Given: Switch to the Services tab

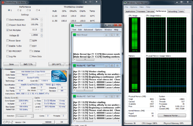Looking at the screenshot, I should (x=151, y=11).
